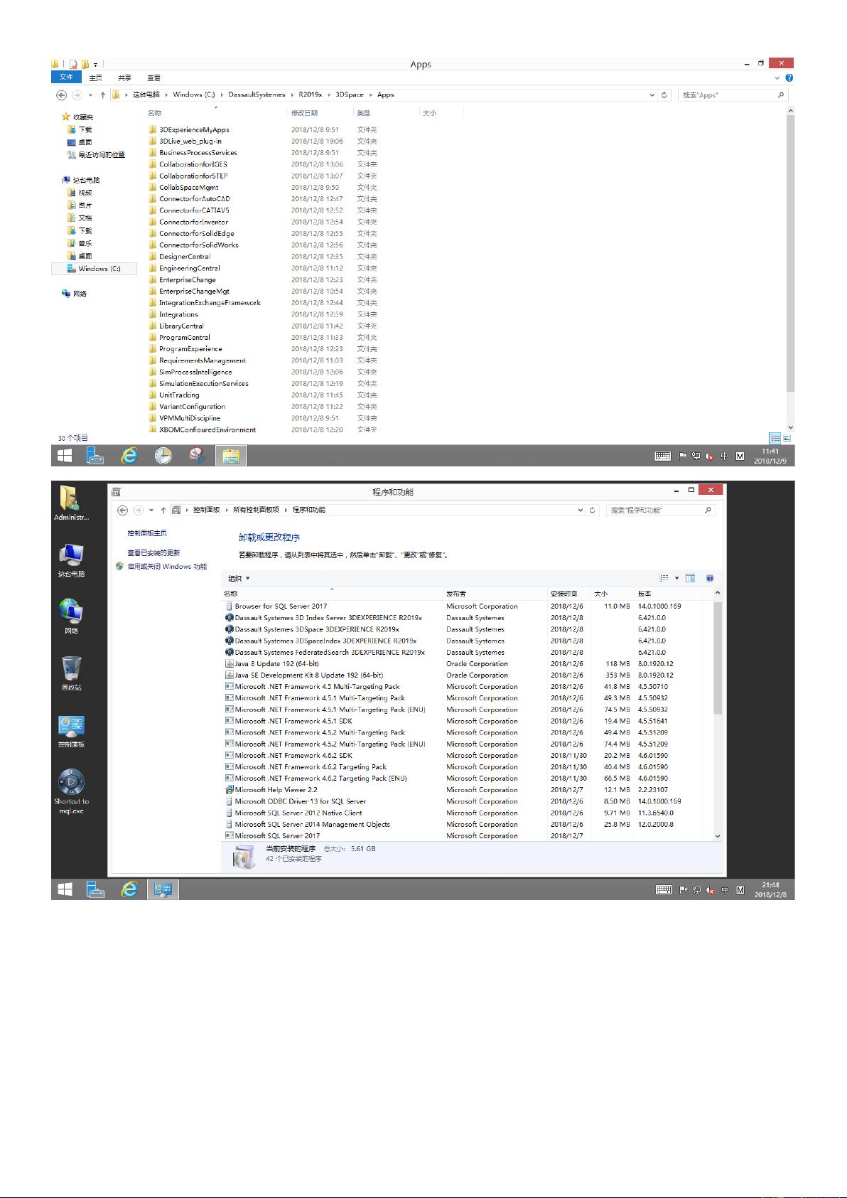Open view options dropdown arrow in Programs and Features

tap(676, 578)
